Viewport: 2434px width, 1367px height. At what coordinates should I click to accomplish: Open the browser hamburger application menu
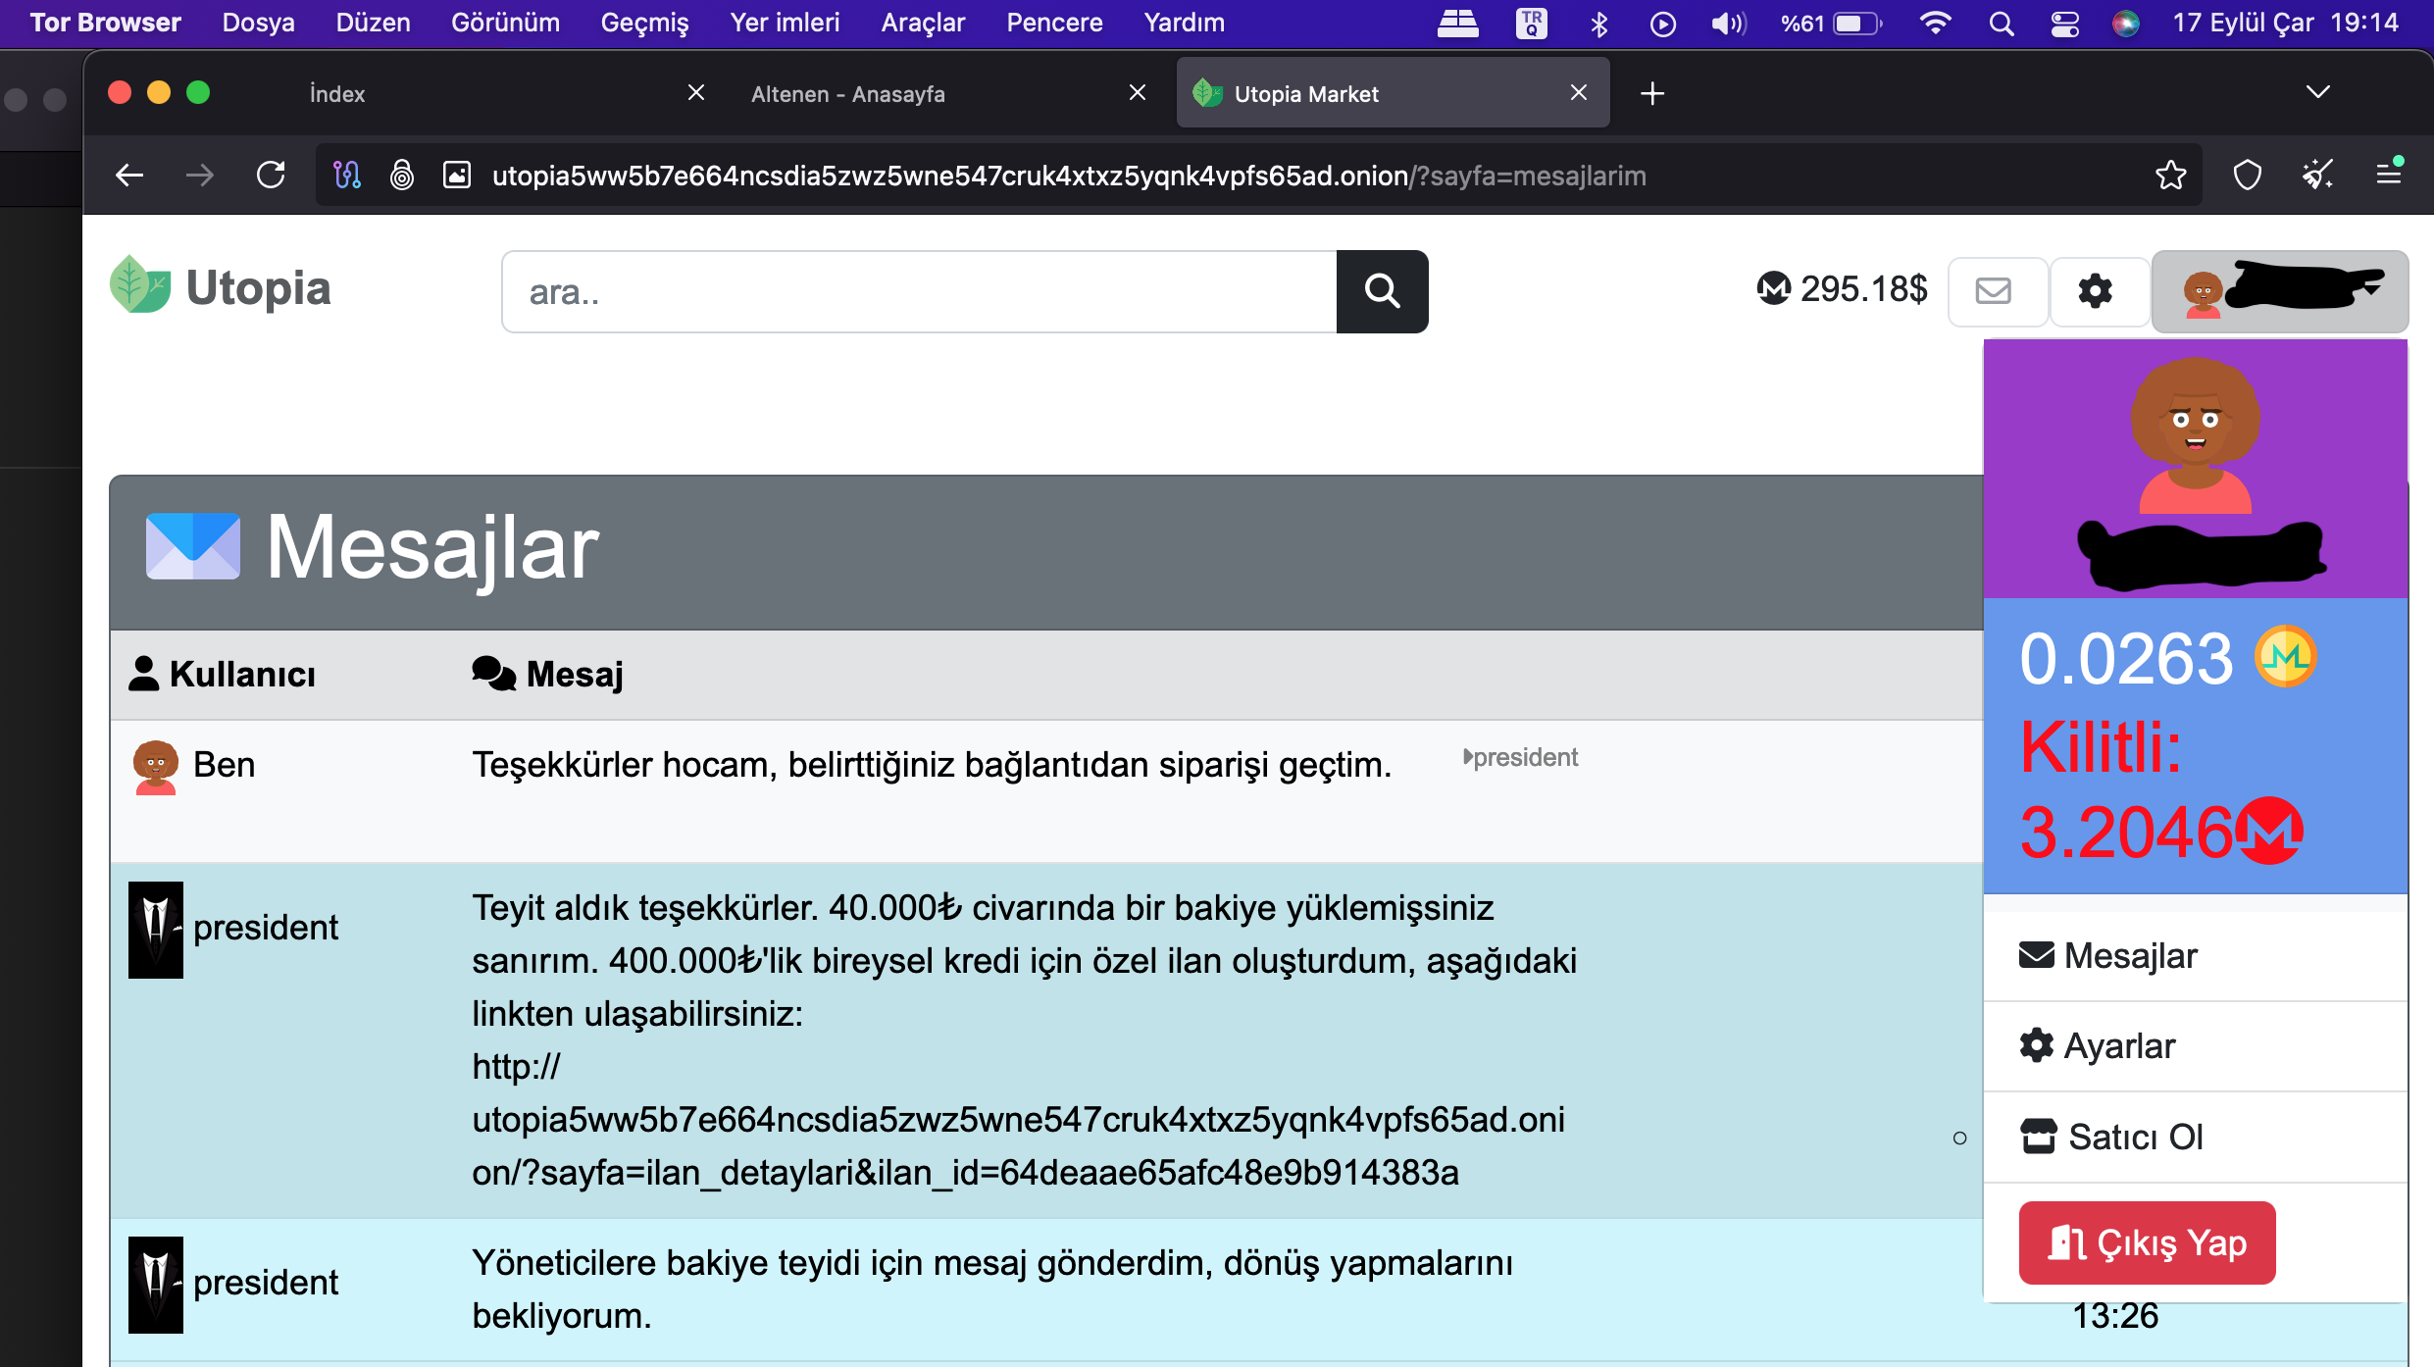pyautogui.click(x=2389, y=176)
